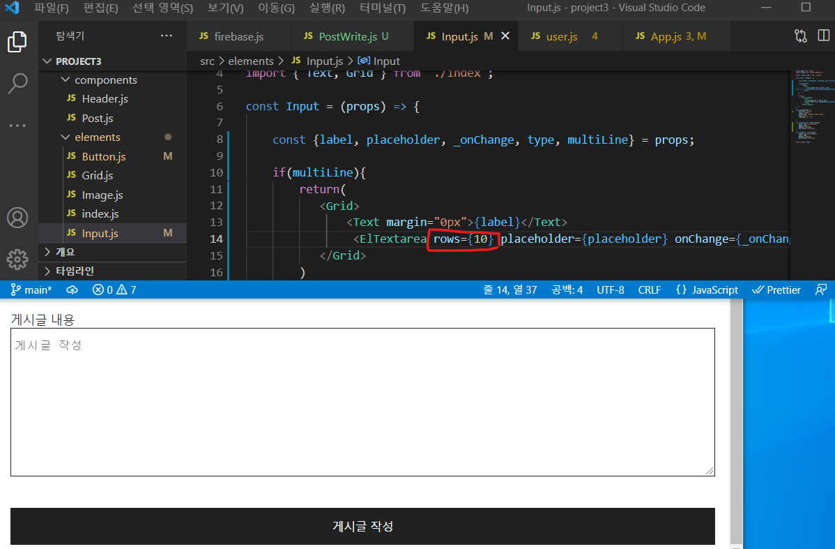Collapse the elements folder
Viewport: 835px width, 549px height.
[112, 137]
